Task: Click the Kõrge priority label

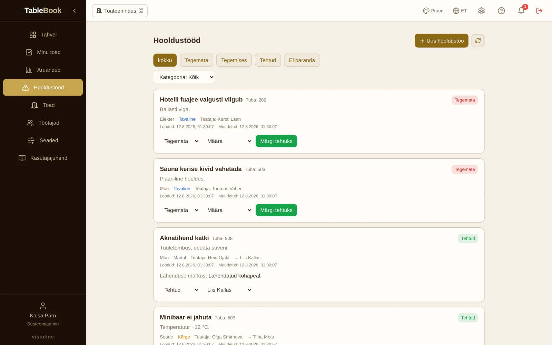Action: point(184,337)
